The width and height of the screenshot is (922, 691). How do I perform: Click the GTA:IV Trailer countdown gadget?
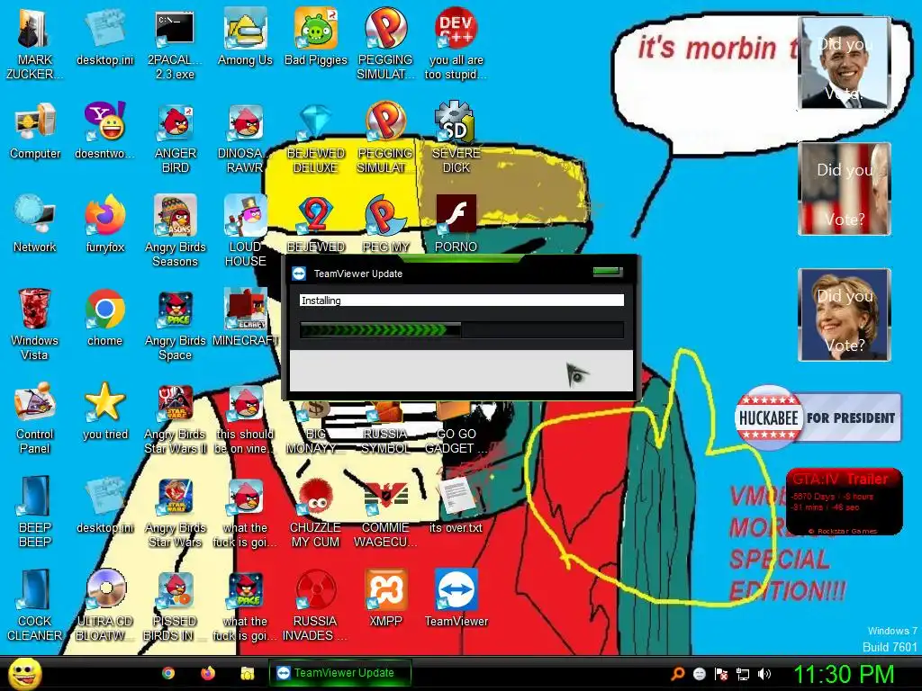[x=845, y=502]
